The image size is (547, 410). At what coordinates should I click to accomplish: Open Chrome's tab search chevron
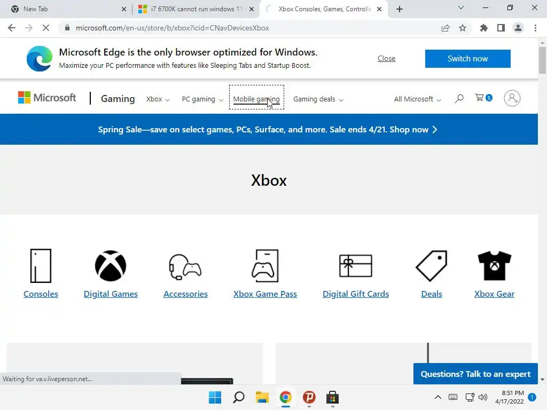[461, 7]
